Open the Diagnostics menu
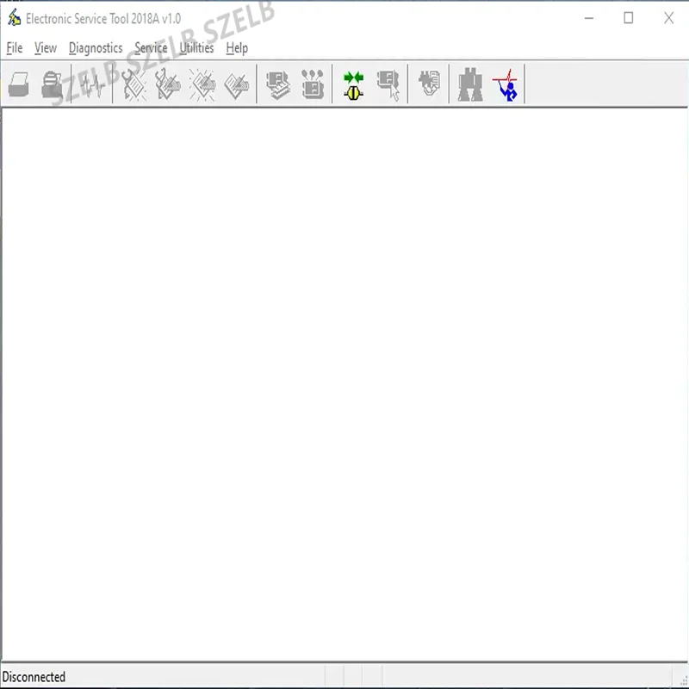Viewport: 689px width, 689px height. point(96,47)
